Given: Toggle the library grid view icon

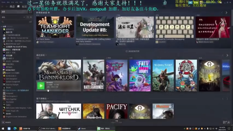Looking at the screenshot, I should [31, 12].
